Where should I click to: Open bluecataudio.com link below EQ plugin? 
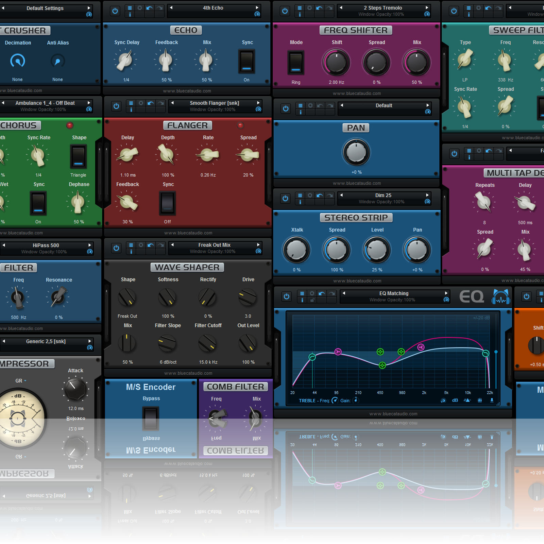click(393, 414)
